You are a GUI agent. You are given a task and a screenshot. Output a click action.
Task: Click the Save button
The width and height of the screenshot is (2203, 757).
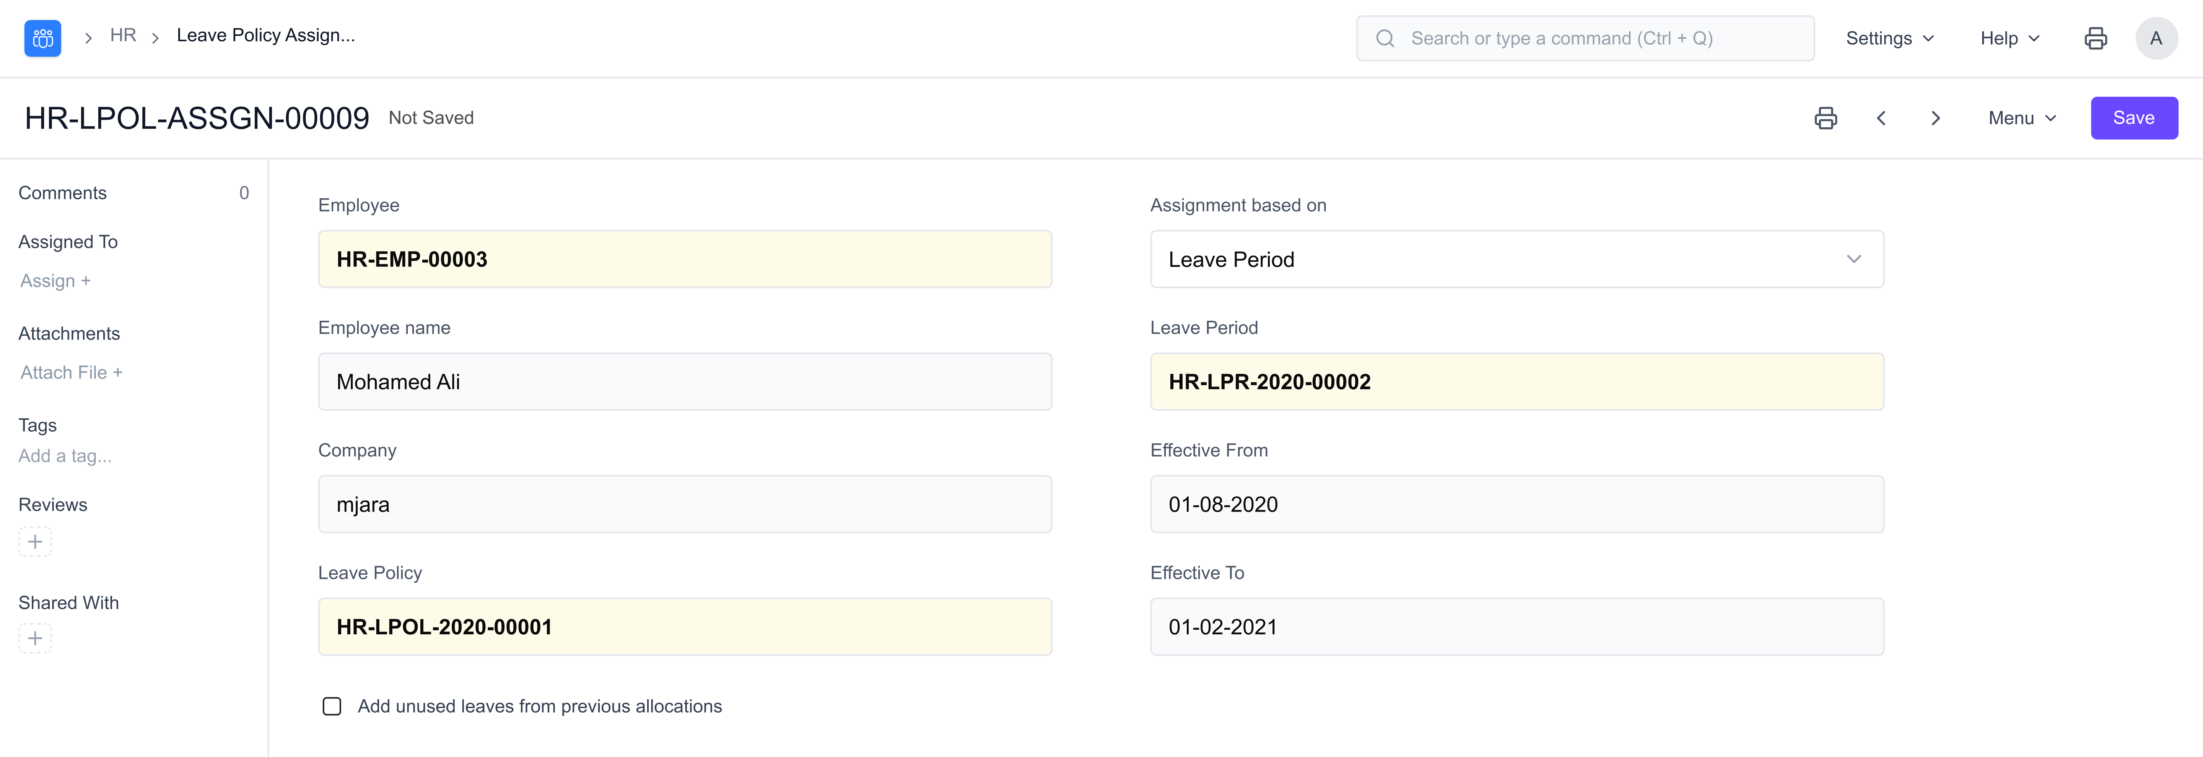pyautogui.click(x=2134, y=118)
